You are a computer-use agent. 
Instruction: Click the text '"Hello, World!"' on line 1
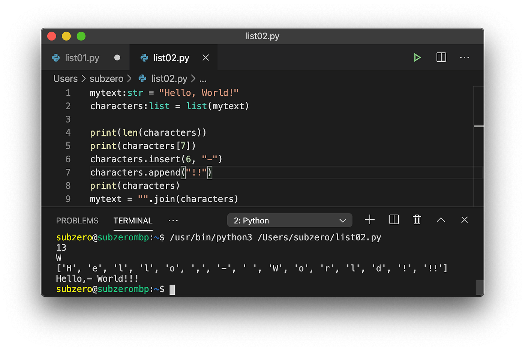[x=199, y=93]
